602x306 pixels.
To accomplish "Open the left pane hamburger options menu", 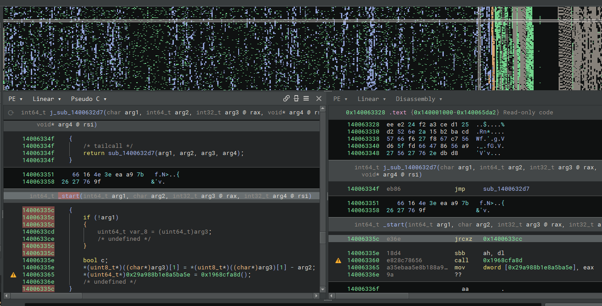I will pos(306,99).
